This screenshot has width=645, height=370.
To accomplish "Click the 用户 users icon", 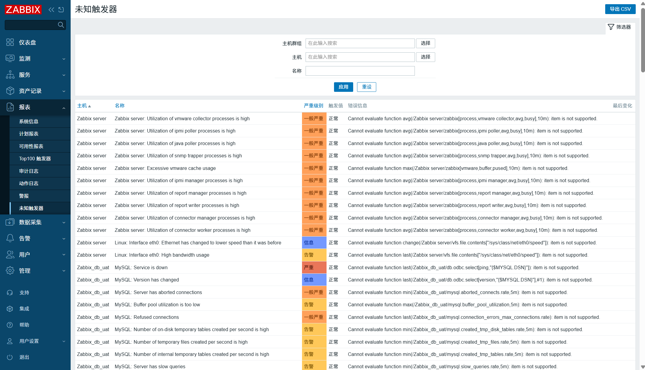I will [x=10, y=255].
